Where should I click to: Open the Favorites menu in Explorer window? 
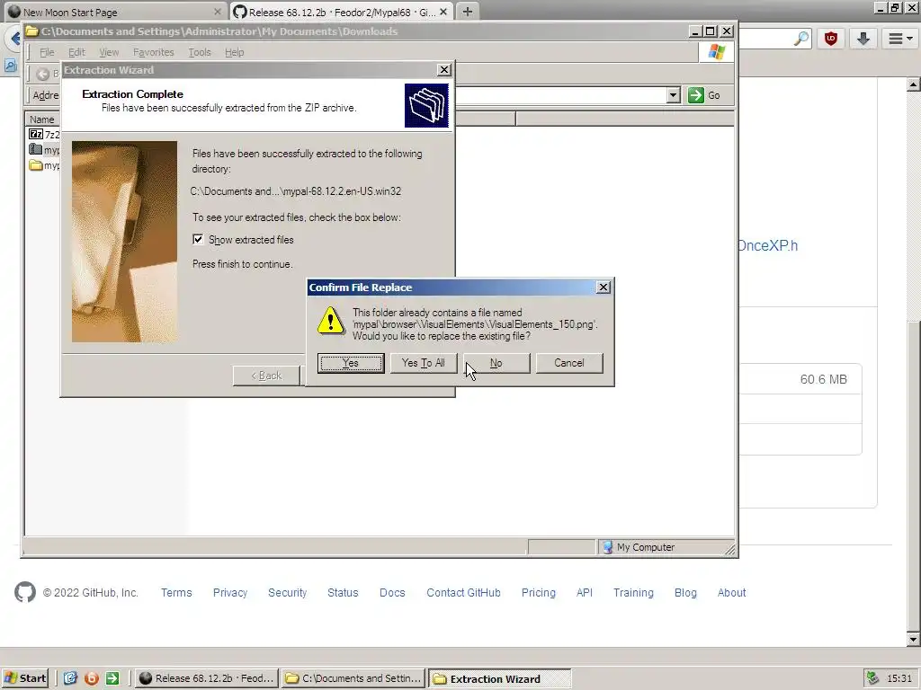[153, 52]
